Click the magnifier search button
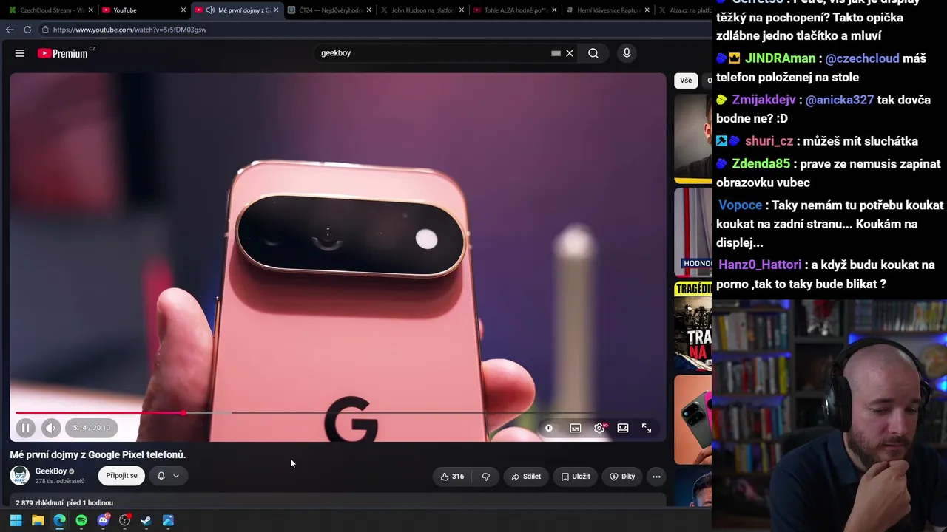Viewport: 947px width, 532px height. click(593, 53)
